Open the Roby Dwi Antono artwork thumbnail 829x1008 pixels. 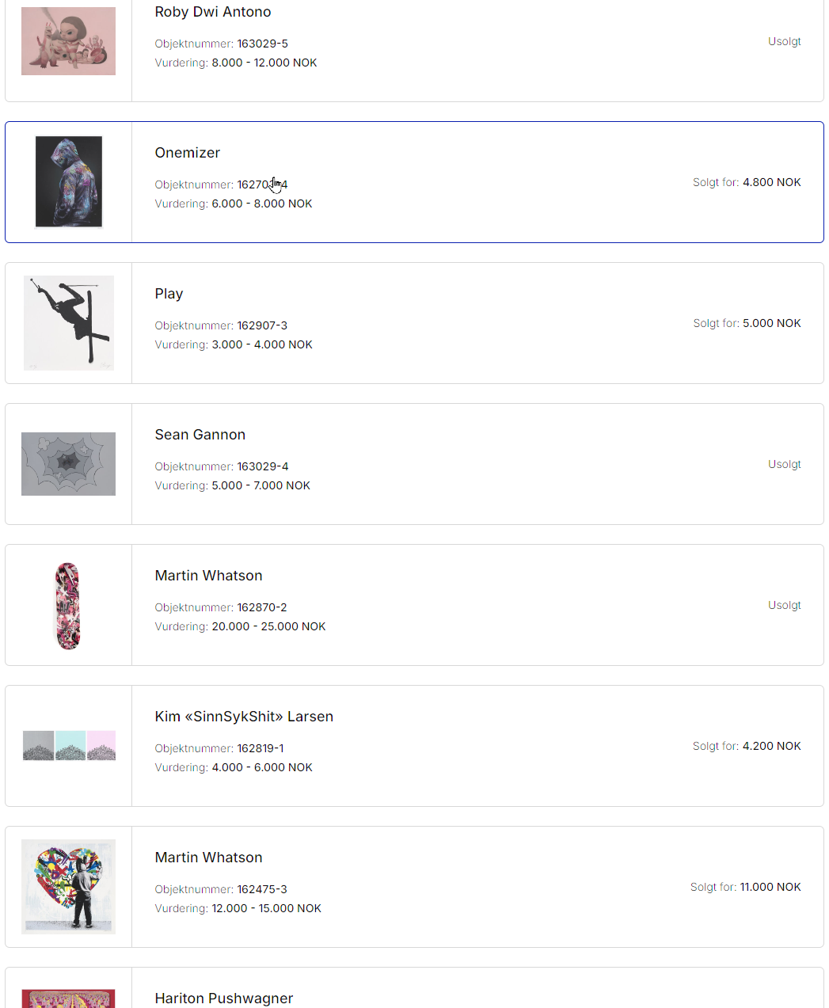coord(68,41)
